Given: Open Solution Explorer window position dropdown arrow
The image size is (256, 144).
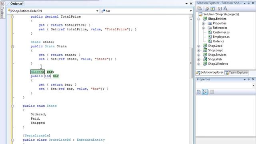Looking at the screenshot, I should click(x=244, y=3).
